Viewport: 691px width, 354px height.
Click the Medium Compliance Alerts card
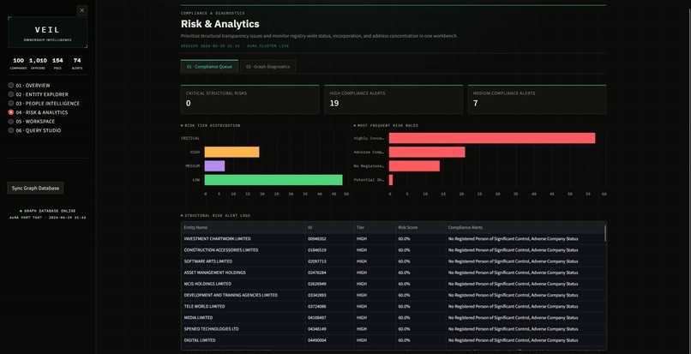pyautogui.click(x=538, y=99)
